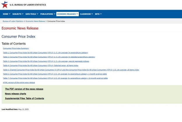Viewport: 182px width, 122px height.
Task: Open Table 2 detailed expenditure category link
Action: [x=49, y=57]
